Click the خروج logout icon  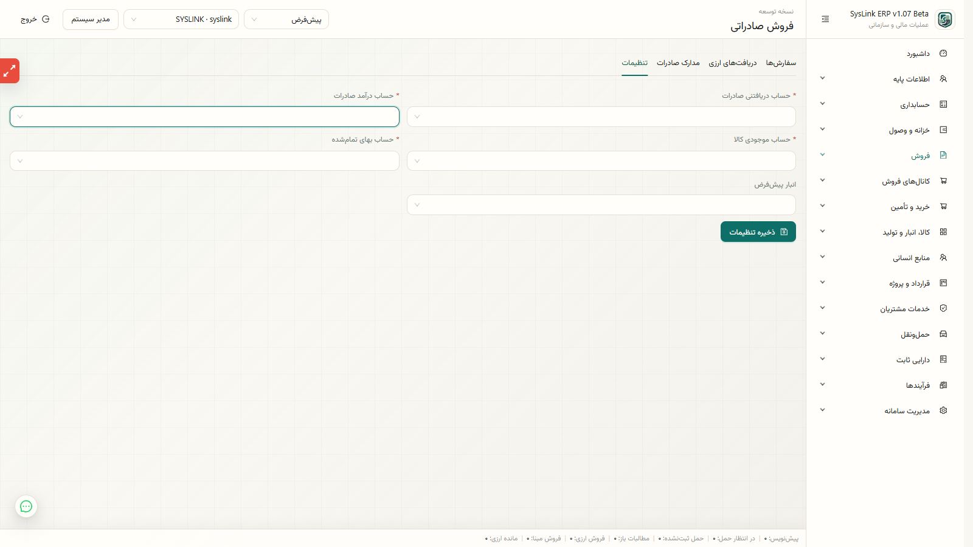pyautogui.click(x=46, y=19)
